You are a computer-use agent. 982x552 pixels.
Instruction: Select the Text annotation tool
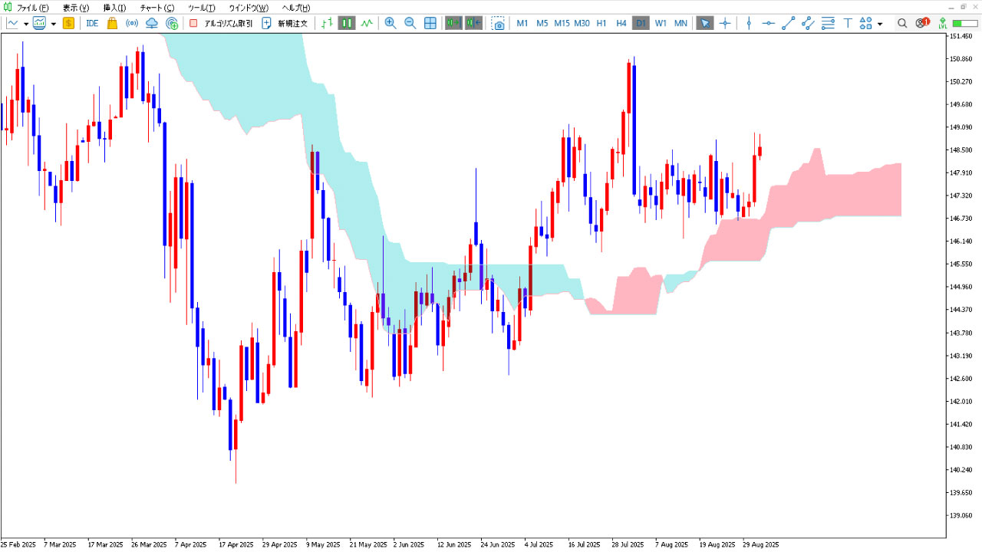[x=847, y=23]
